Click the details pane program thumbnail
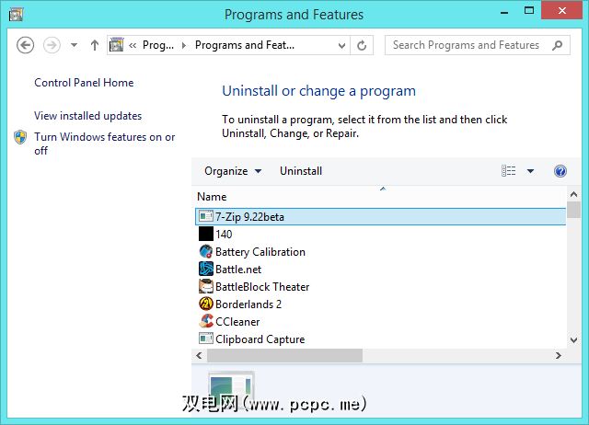The height and width of the screenshot is (425, 589). [x=231, y=390]
